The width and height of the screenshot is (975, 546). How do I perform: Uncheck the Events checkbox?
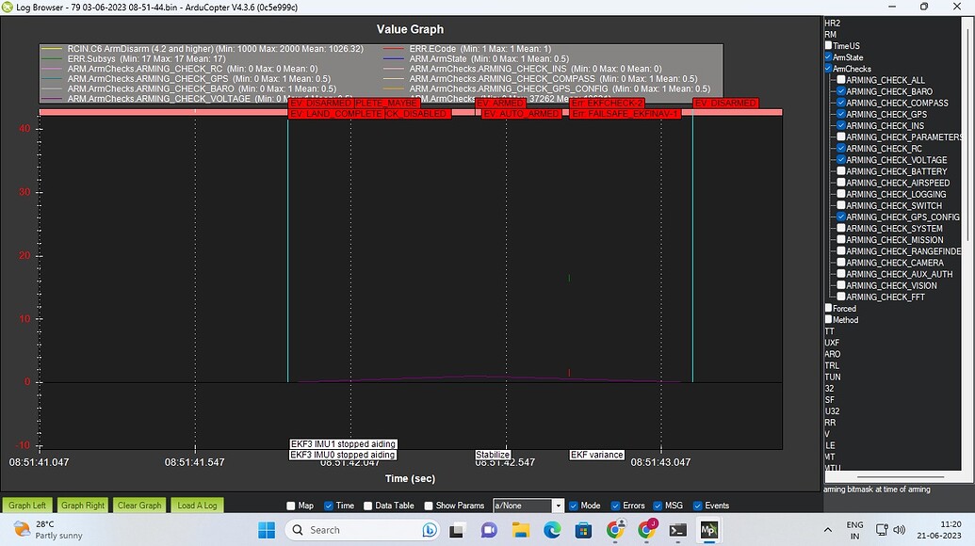697,506
